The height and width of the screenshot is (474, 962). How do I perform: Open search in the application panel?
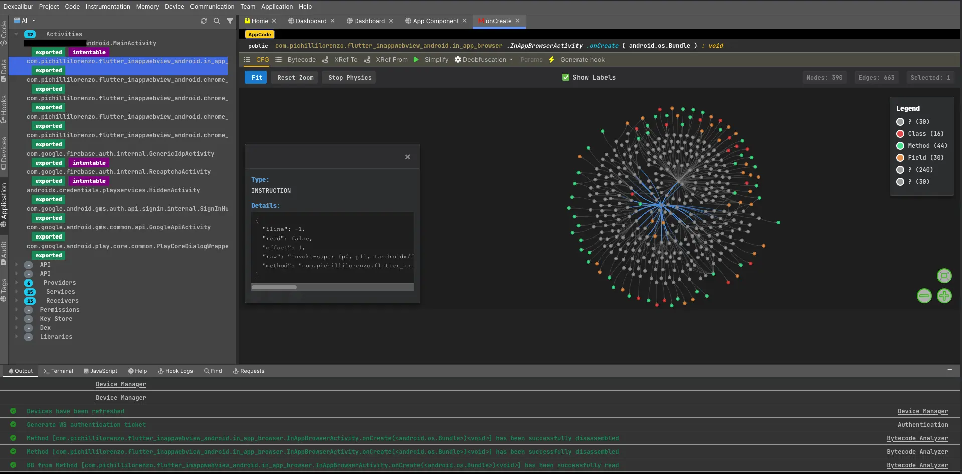click(217, 21)
